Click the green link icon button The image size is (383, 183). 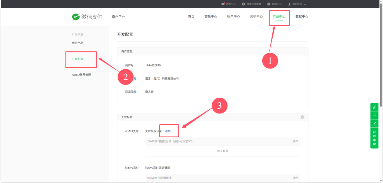(374, 107)
